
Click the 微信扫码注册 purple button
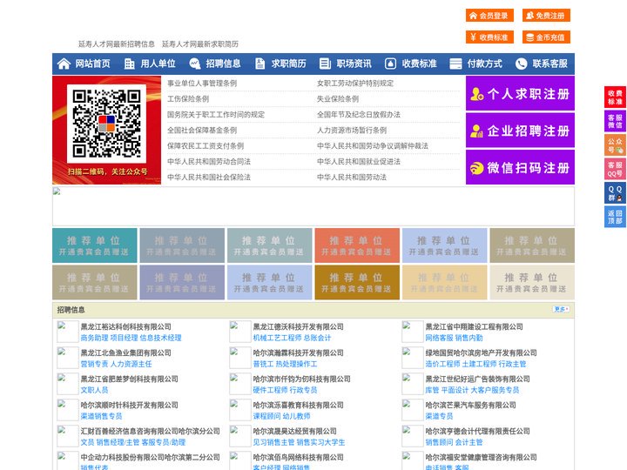coord(520,167)
